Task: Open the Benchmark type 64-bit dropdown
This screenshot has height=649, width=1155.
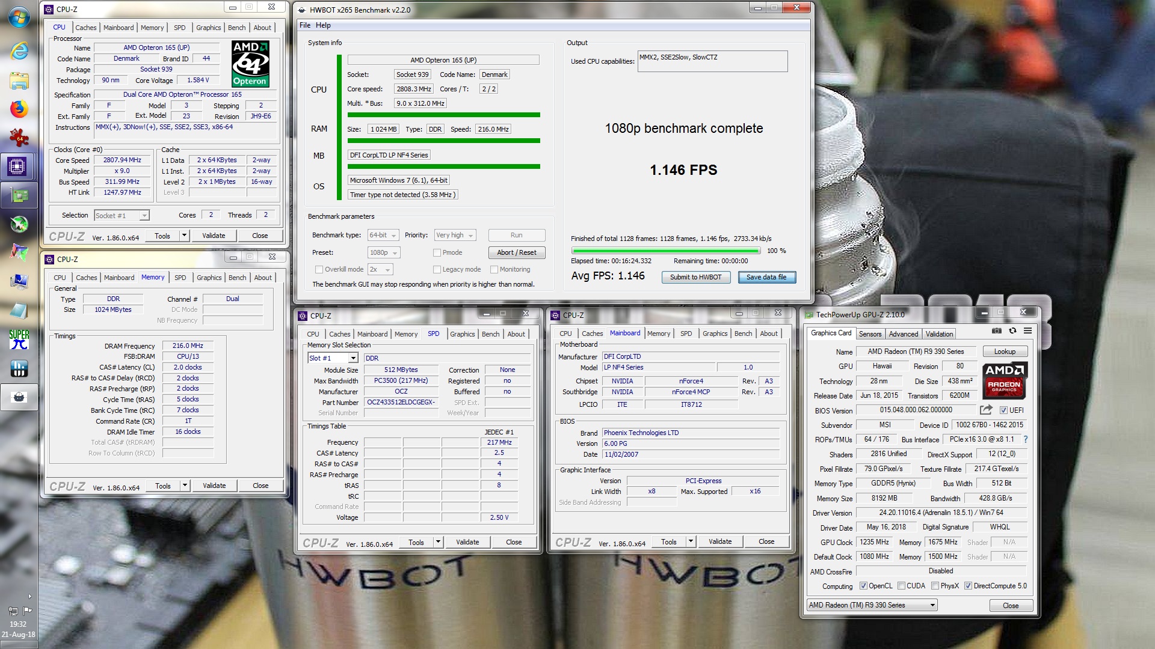Action: coord(384,235)
